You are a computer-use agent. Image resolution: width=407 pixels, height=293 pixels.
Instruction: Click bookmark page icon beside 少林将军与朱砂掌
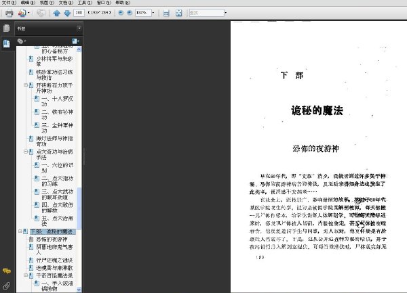[x=31, y=59]
